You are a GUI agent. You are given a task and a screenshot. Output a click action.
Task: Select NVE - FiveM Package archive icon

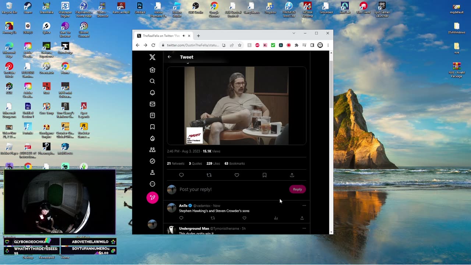click(457, 70)
